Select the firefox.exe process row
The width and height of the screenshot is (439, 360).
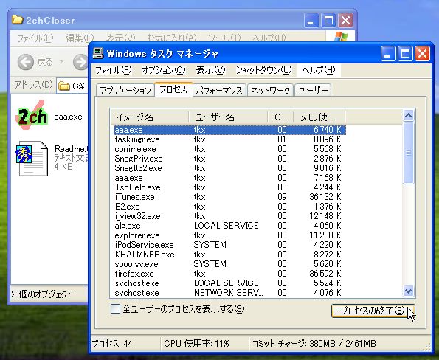229,274
